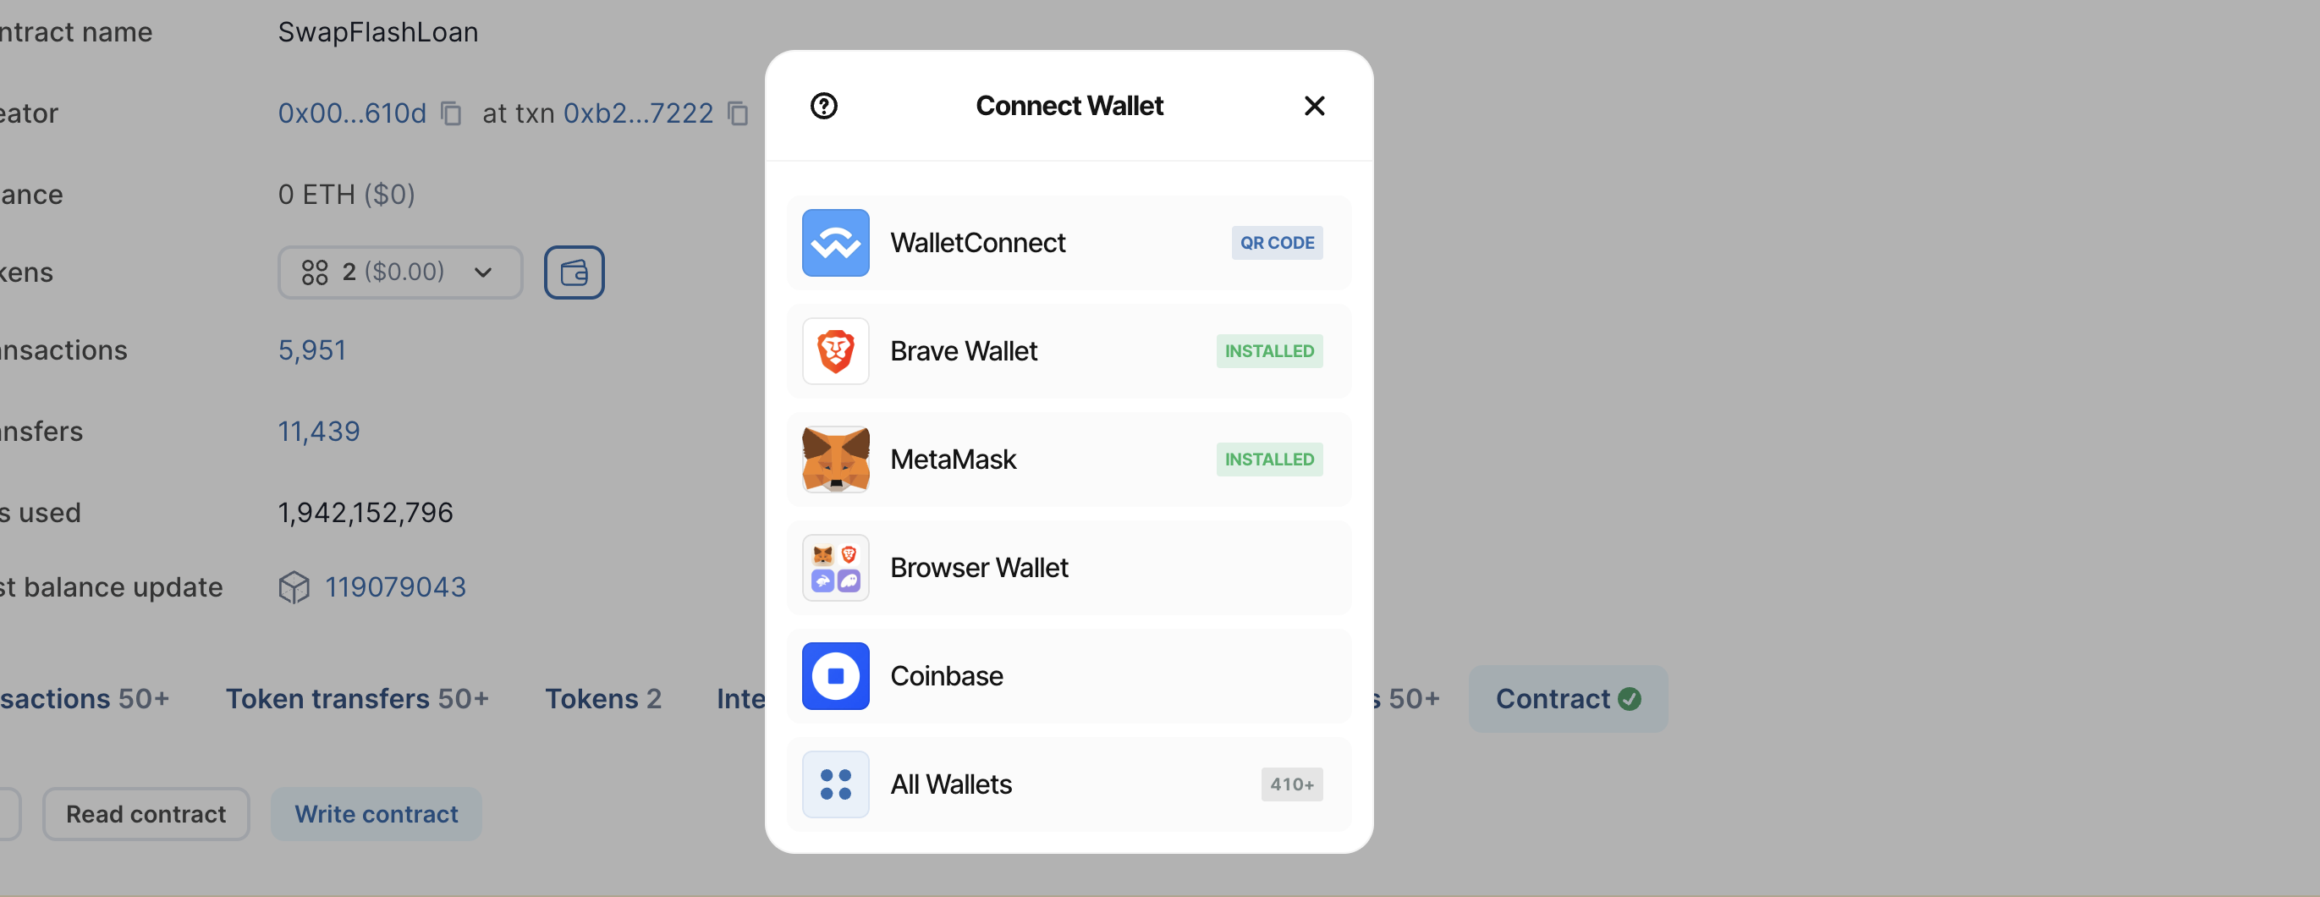Open block 119079043 link
The height and width of the screenshot is (897, 2320).
[x=394, y=587]
